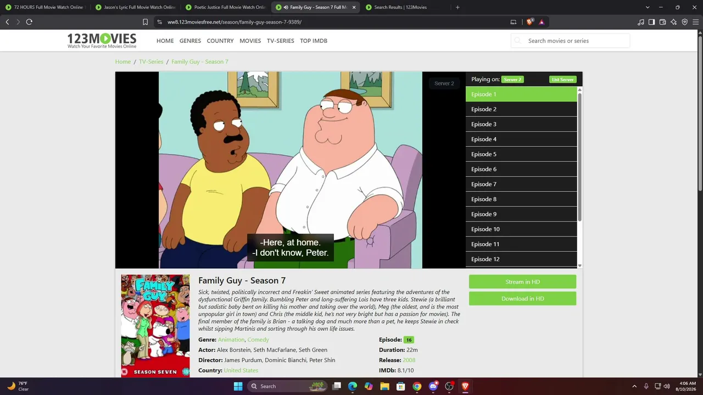Viewport: 703px width, 395px height.
Task: Open Task View on taskbar
Action: [x=337, y=386]
